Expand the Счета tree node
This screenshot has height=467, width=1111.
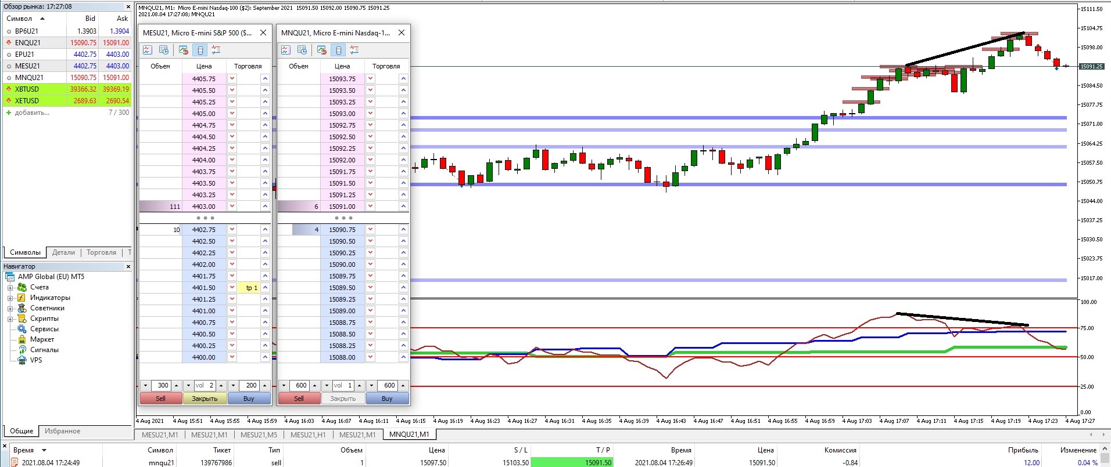pyautogui.click(x=10, y=288)
